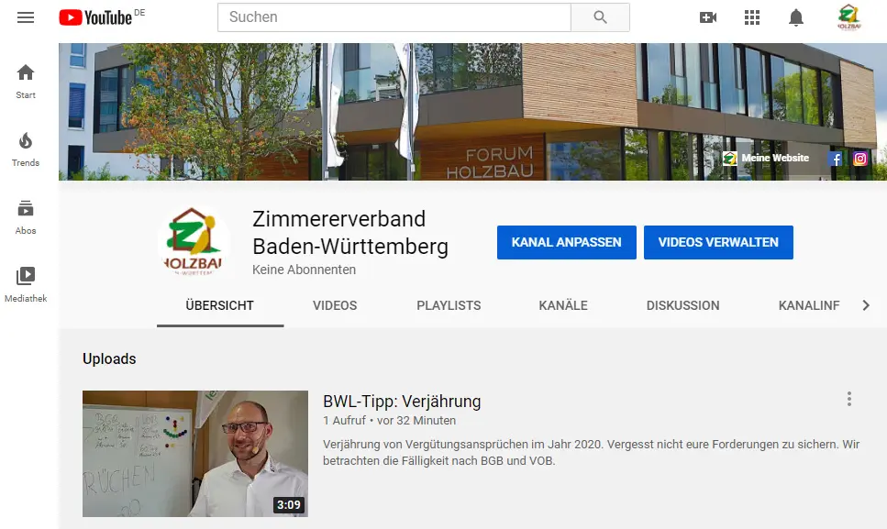
Task: Open the Instagram link on banner
Action: click(x=859, y=159)
